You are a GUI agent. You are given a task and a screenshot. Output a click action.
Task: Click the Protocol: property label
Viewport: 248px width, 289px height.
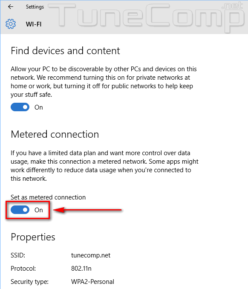click(23, 269)
